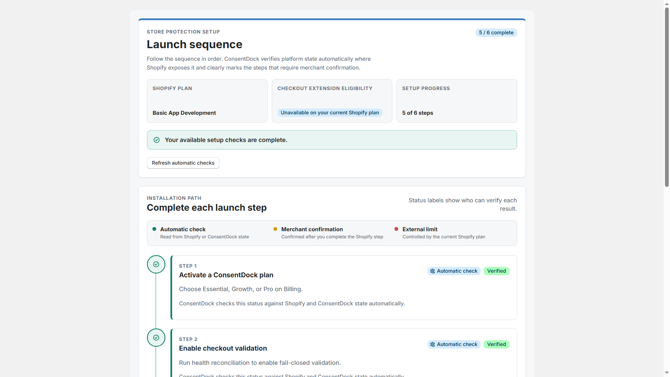Click the orange Merchant confirmation legend dot

click(275, 229)
